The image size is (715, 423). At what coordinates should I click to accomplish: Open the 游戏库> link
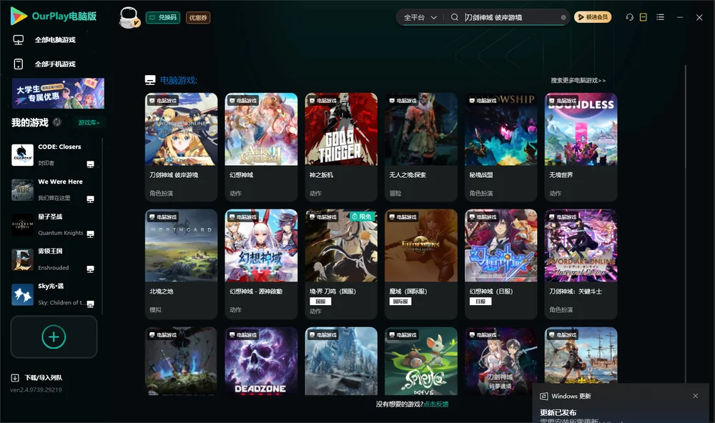pyautogui.click(x=89, y=123)
